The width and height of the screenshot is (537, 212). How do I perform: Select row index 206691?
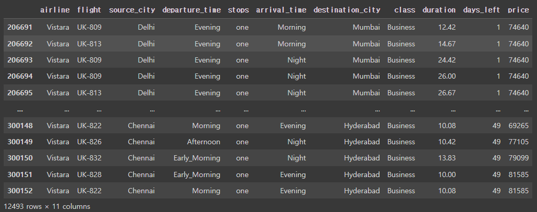click(x=20, y=28)
